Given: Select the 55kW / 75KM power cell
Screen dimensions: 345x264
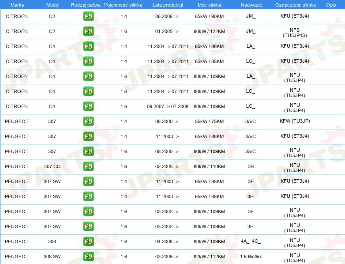Looking at the screenshot, I should (x=209, y=121).
